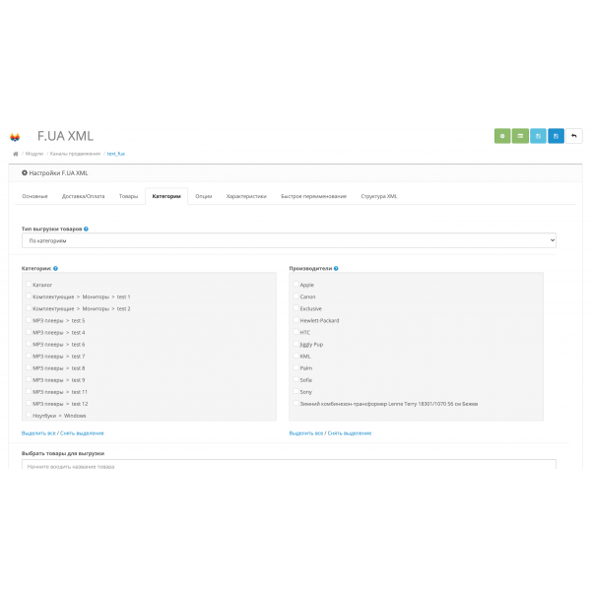Open the Структура XML tab
Image resolution: width=591 pixels, height=591 pixels.
tap(379, 196)
